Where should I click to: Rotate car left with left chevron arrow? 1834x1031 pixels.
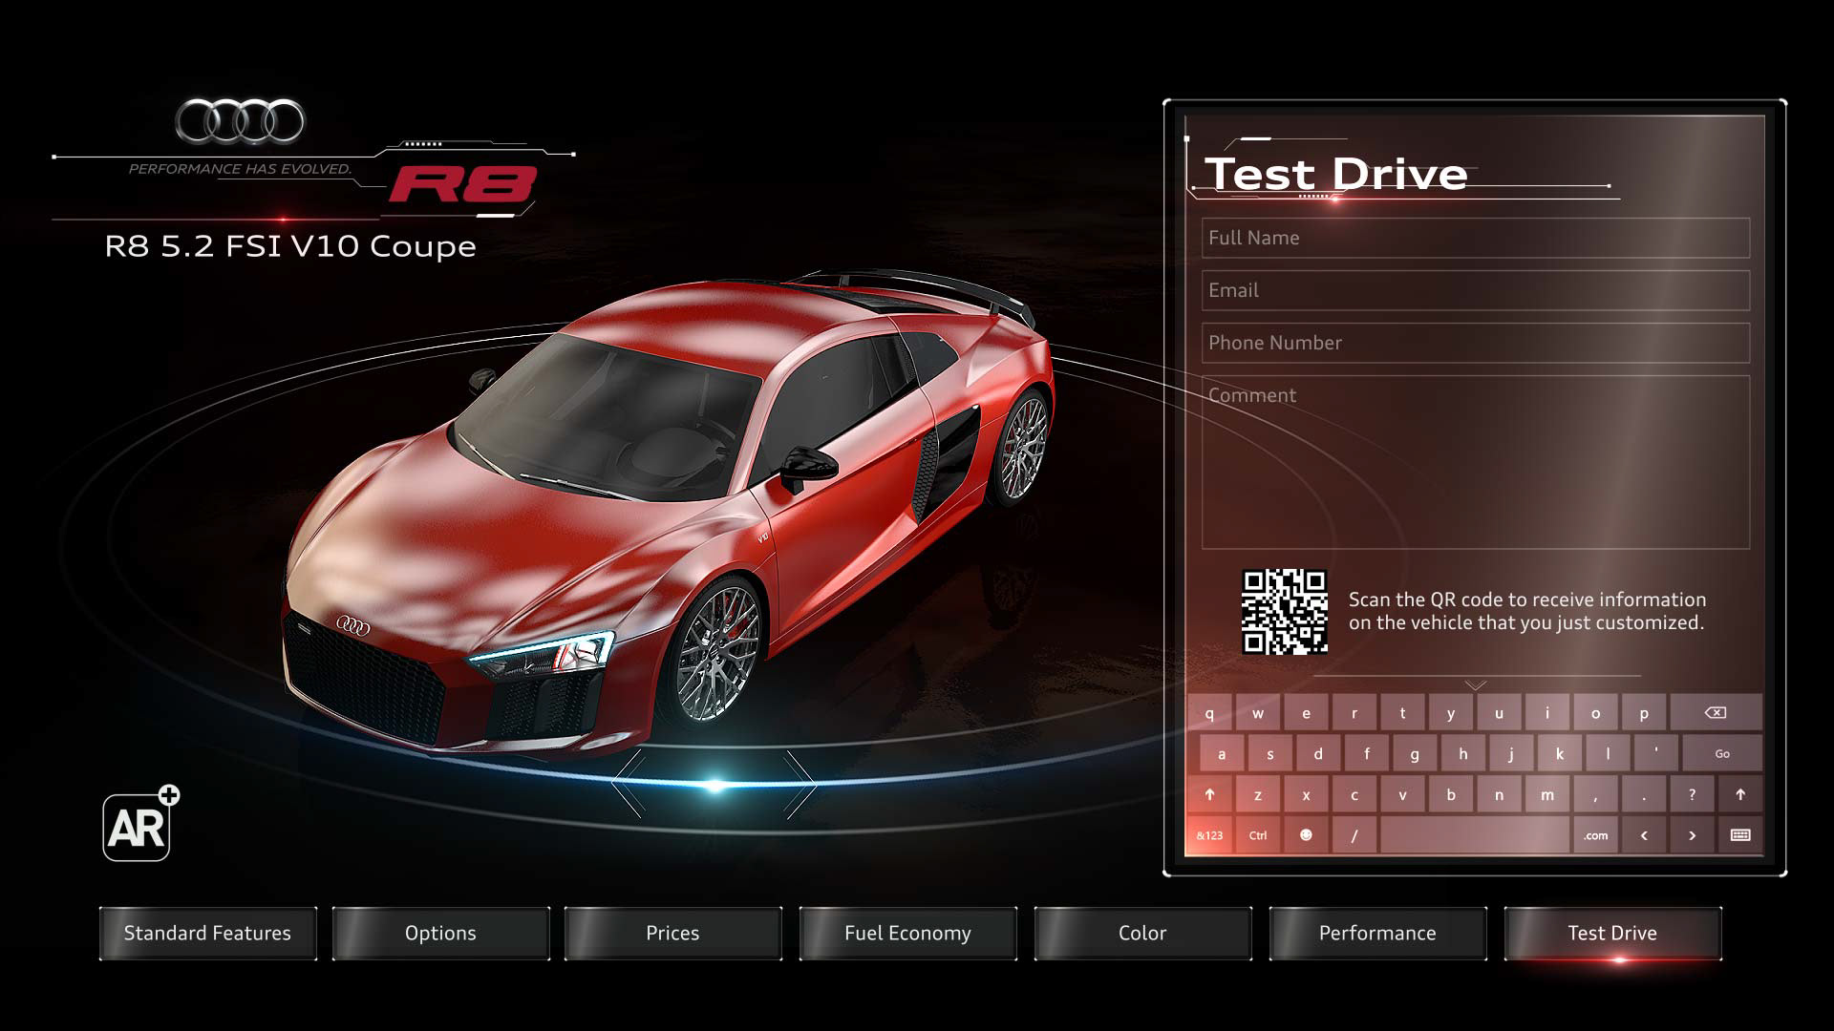(x=629, y=785)
